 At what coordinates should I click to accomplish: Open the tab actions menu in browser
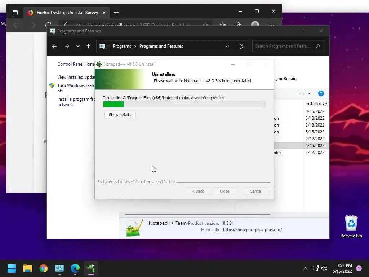tap(15, 13)
